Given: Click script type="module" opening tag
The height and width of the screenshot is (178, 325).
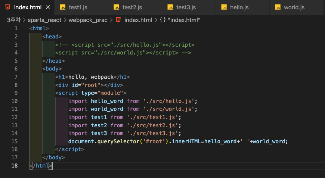Looking at the screenshot, I should click(91, 93).
